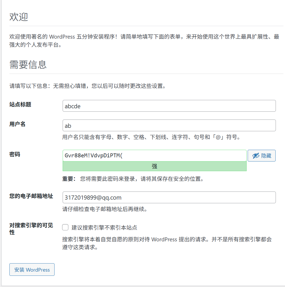This screenshot has height=287, width=285.
Task: Click the '重要：' password reminder text
Action: 133,179
